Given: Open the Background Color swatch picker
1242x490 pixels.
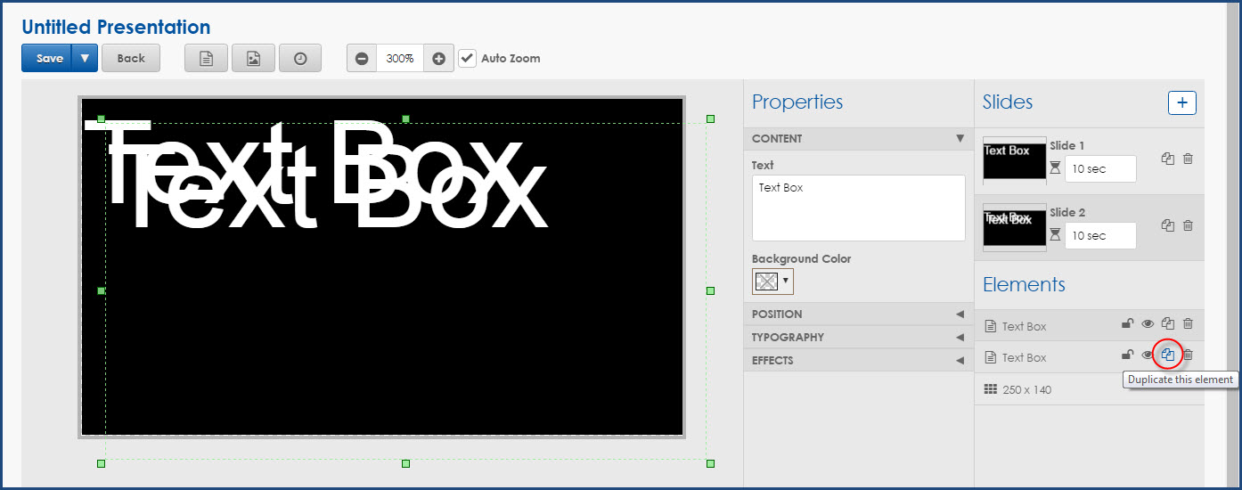Looking at the screenshot, I should 772,281.
